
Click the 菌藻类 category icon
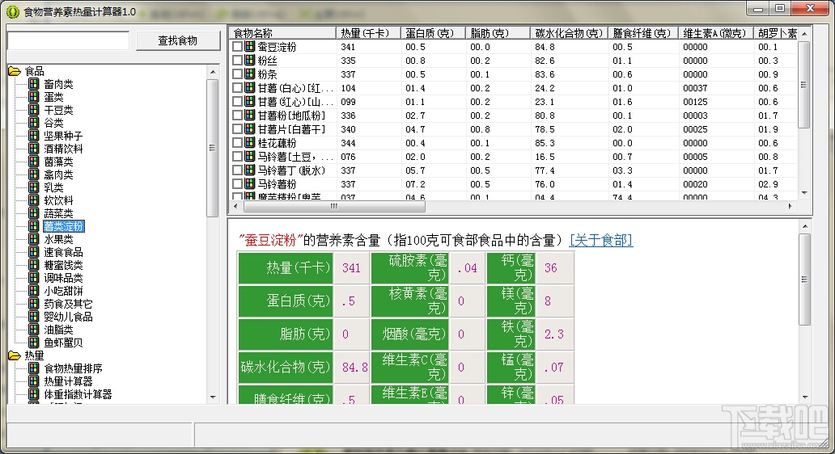33,162
